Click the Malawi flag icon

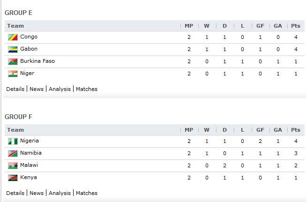13,165
